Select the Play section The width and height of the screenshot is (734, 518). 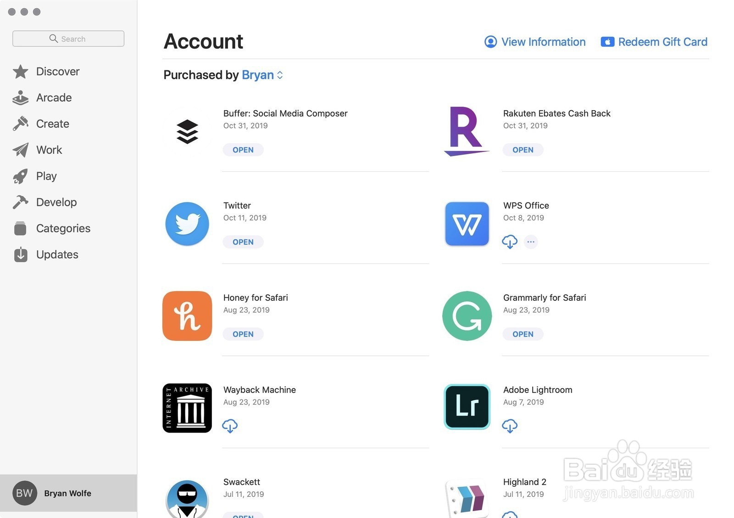pyautogui.click(x=46, y=176)
